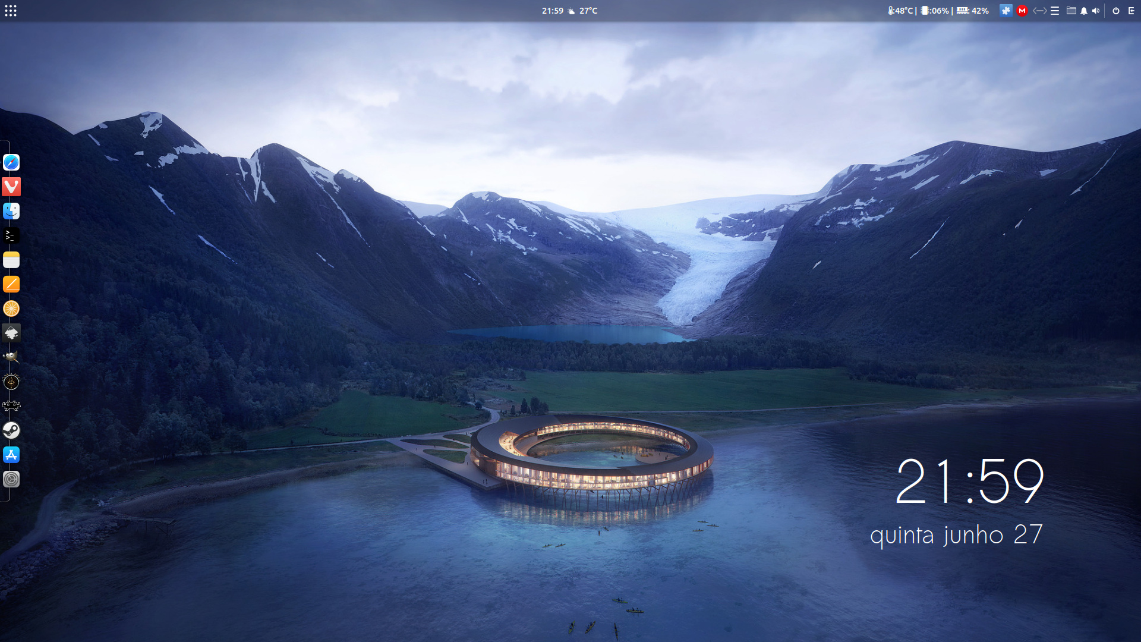The image size is (1141, 642).
Task: Open the Finder file manager icon
Action: click(x=11, y=211)
